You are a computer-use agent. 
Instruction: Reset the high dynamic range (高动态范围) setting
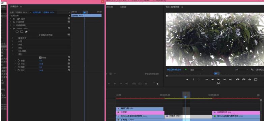[69, 35]
